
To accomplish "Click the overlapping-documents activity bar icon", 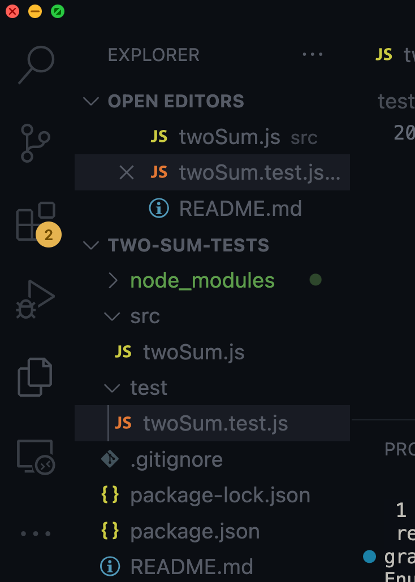I will pyautogui.click(x=36, y=376).
